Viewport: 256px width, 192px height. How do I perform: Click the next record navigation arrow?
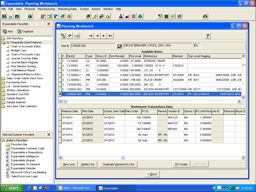coord(104,36)
